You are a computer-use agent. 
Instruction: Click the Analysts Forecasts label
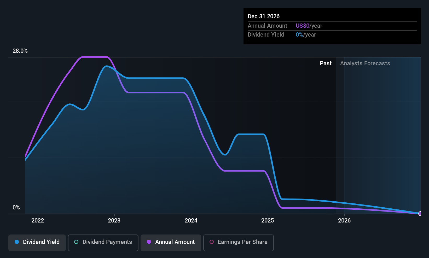tap(365, 63)
